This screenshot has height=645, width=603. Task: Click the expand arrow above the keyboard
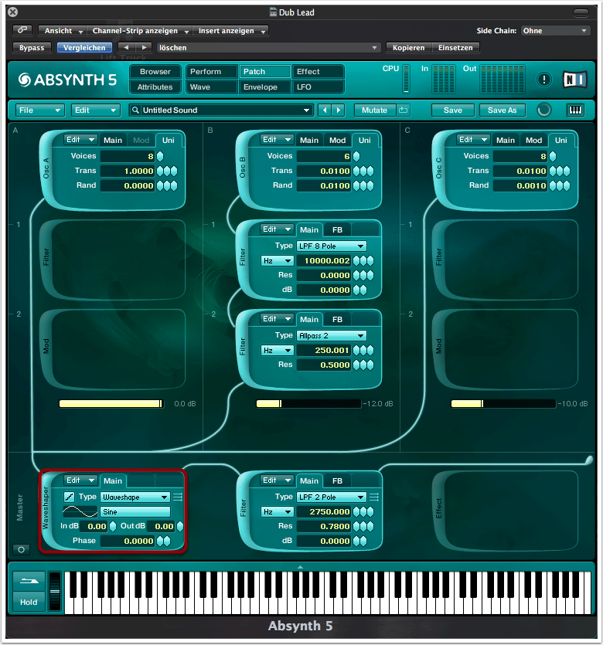[x=300, y=567]
